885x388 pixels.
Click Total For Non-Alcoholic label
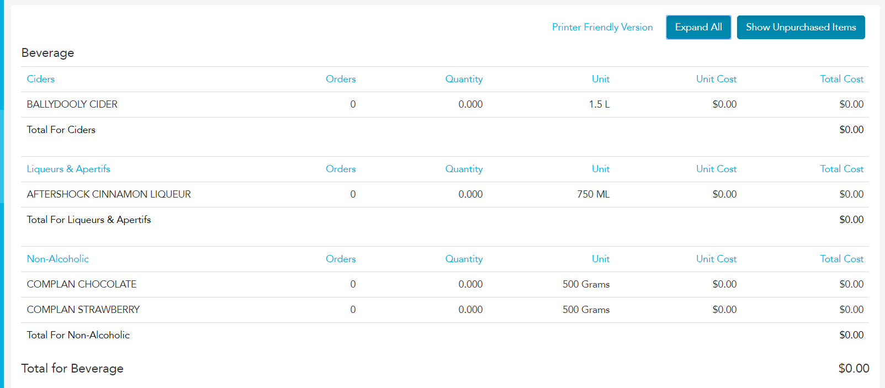tap(78, 335)
